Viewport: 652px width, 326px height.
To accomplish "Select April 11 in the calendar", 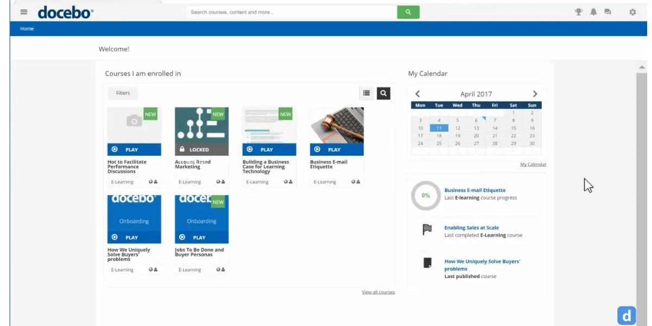I will click(x=439, y=128).
